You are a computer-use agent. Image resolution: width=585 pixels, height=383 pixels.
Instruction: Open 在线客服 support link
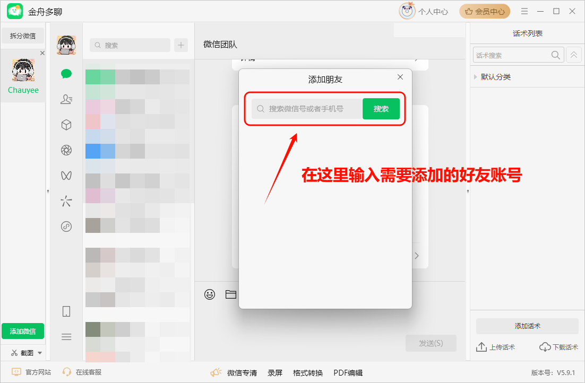(x=82, y=372)
